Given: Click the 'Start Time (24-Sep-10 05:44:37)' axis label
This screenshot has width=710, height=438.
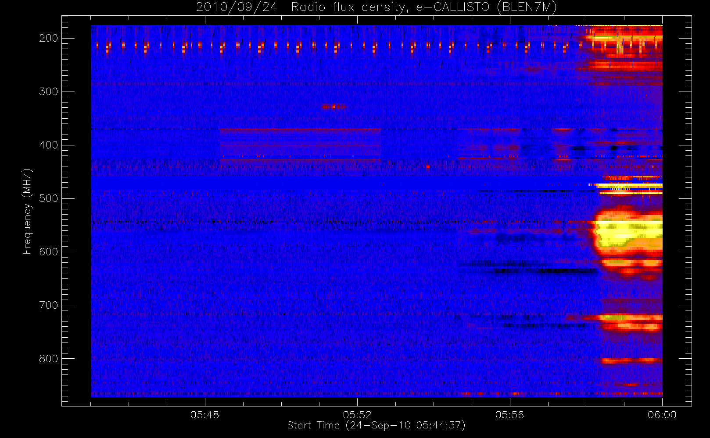Looking at the screenshot, I should (x=376, y=425).
